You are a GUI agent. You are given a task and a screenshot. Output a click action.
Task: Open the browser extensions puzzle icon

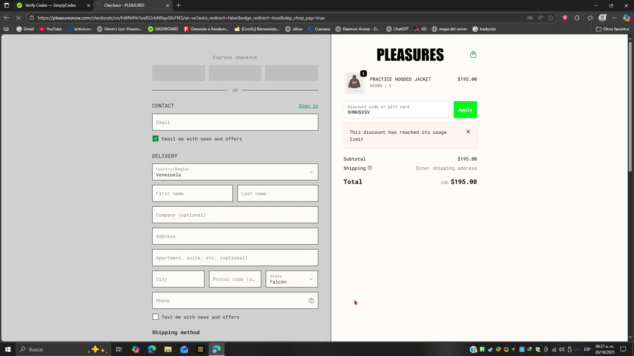pyautogui.click(x=577, y=18)
